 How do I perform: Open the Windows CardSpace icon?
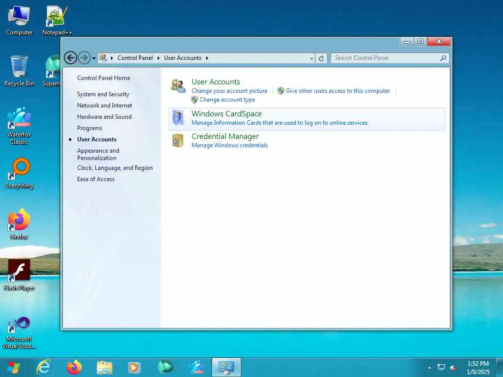point(178,118)
